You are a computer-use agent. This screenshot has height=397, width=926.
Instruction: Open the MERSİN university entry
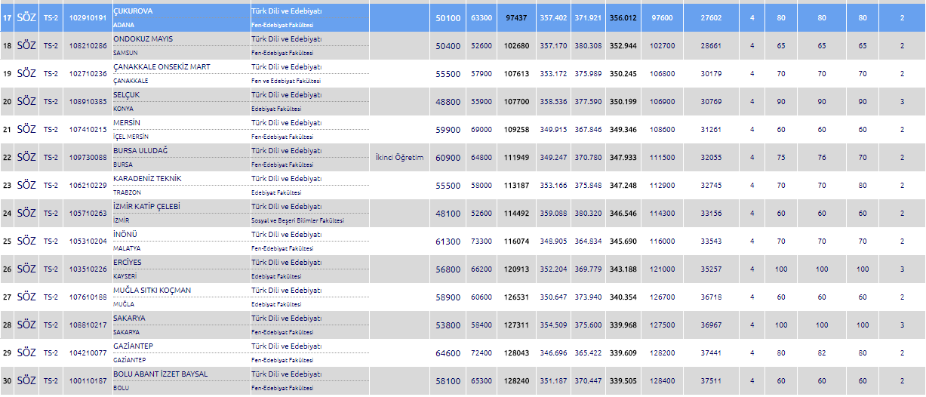pos(126,123)
